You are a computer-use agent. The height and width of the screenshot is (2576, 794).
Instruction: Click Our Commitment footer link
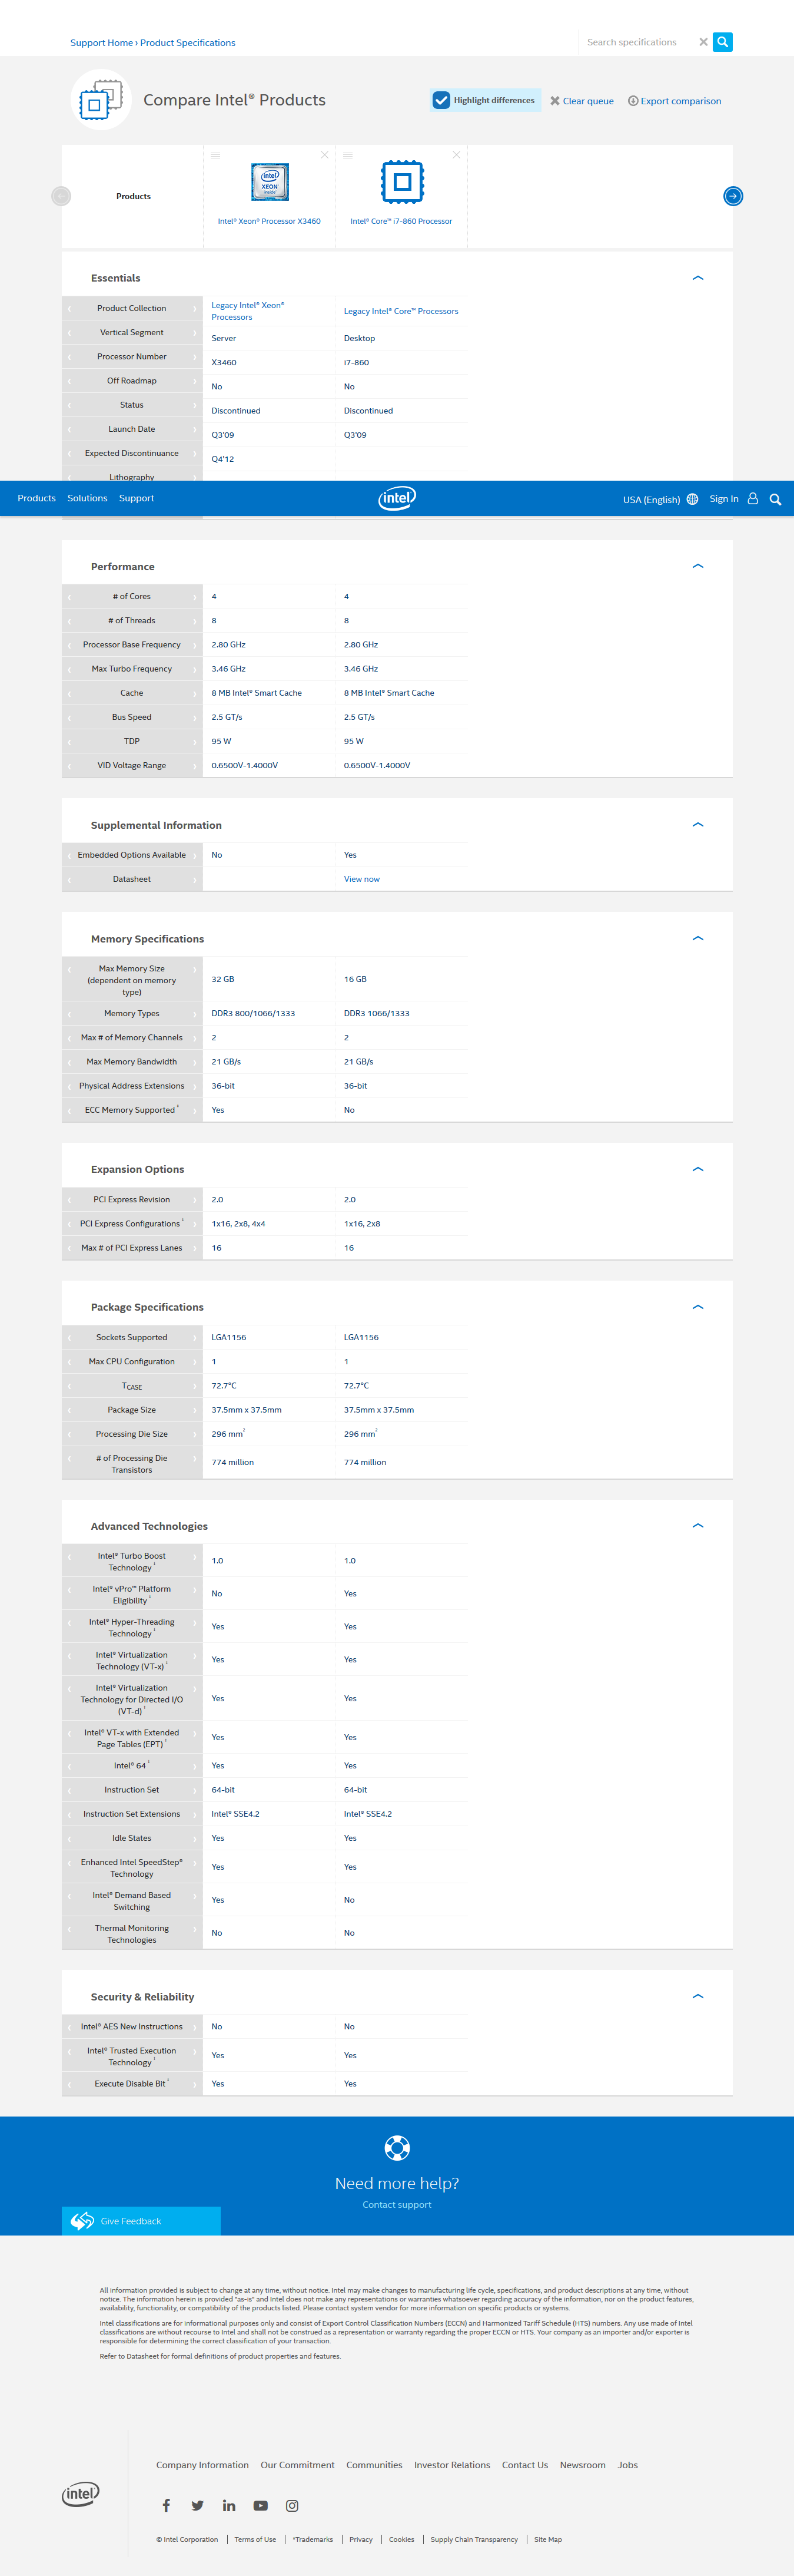coord(298,2465)
